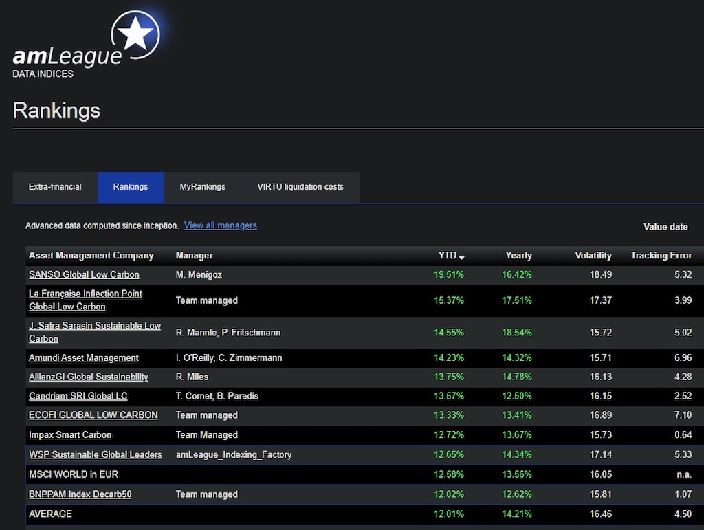Click the AVERAGE row label
Screen dimensions: 704x530
pos(50,514)
